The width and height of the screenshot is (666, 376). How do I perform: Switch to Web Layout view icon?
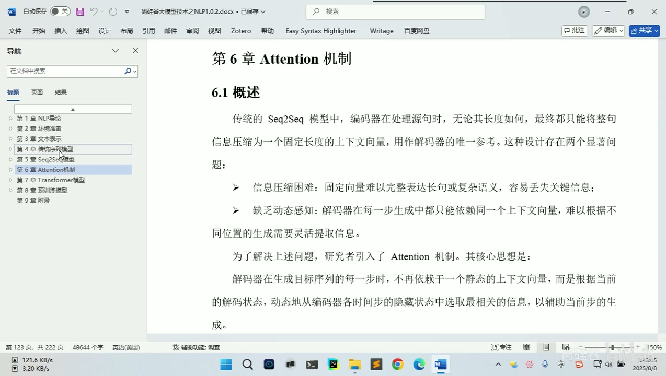(x=566, y=347)
